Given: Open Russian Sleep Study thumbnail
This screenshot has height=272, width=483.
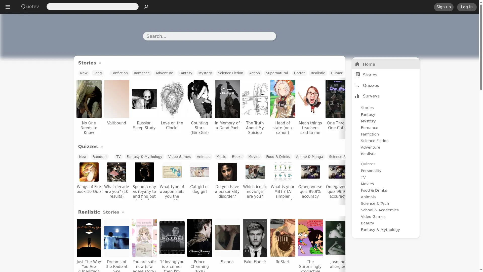Looking at the screenshot, I should [x=144, y=99].
